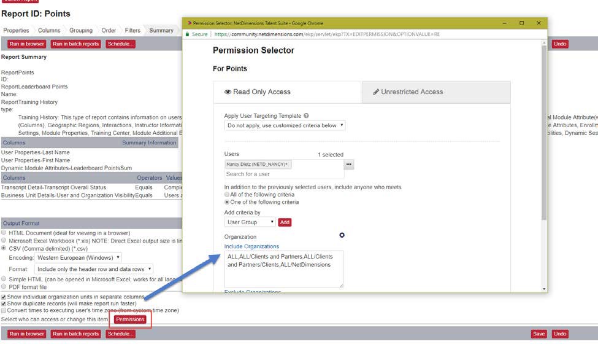The image size is (598, 344).
Task: Open the Order report tab
Action: pos(109,30)
